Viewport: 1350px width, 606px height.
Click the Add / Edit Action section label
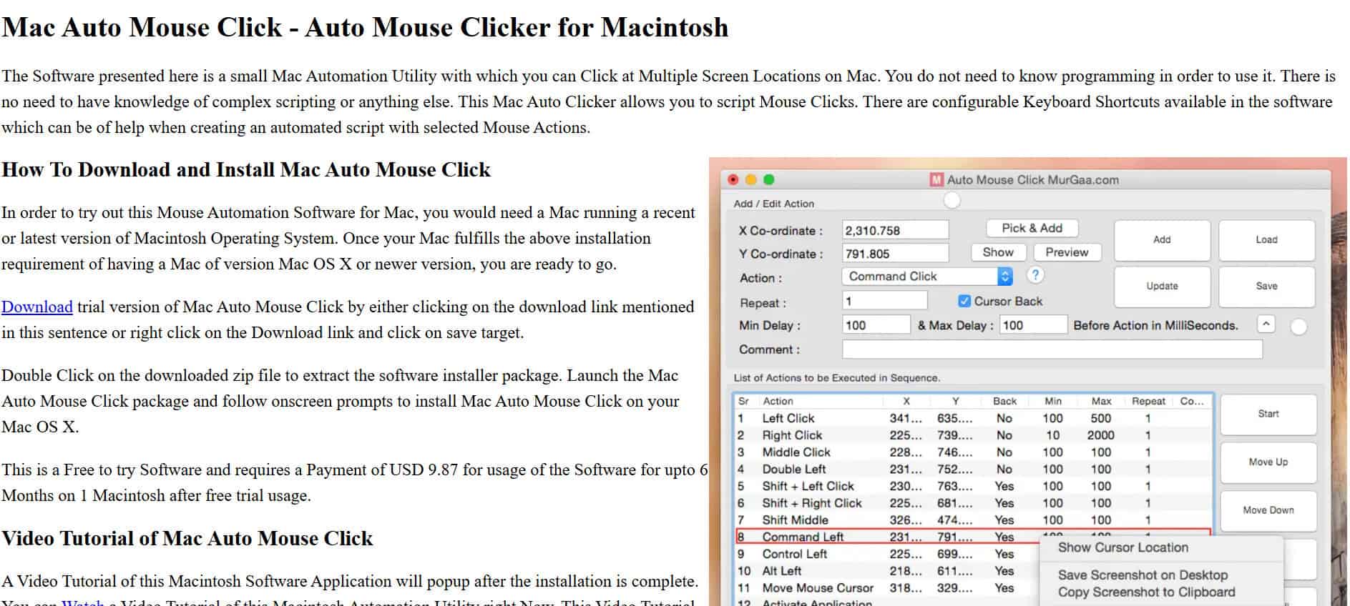click(x=773, y=204)
